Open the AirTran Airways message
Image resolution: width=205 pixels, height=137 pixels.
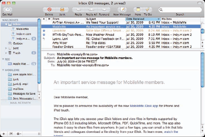(x=121, y=23)
